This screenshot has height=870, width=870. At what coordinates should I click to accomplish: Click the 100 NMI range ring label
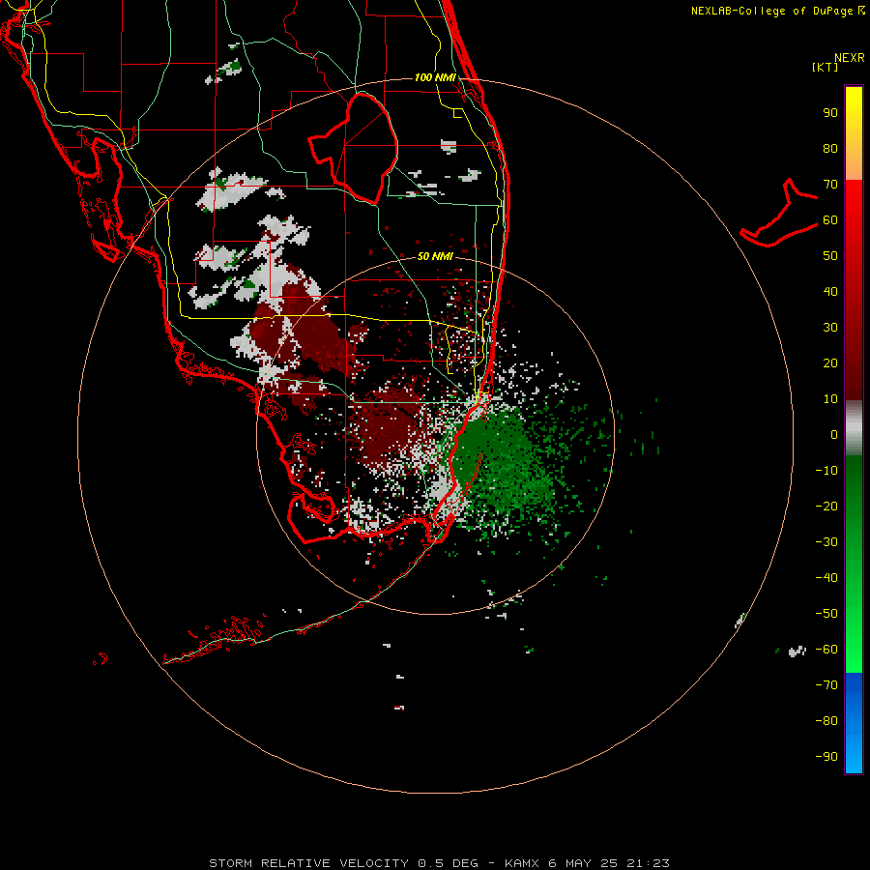coord(435,77)
